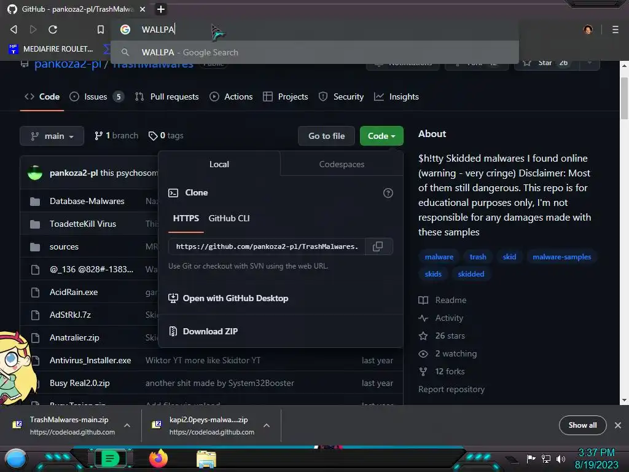Open the green Code dropdown button

[x=381, y=136]
